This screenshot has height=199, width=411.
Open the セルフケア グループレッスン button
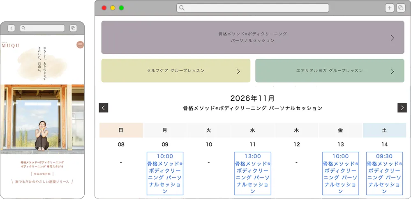click(x=176, y=71)
